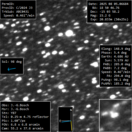Click the Stn: Y87 station code
The height and width of the screenshot is (132, 132).
coord(9,113)
